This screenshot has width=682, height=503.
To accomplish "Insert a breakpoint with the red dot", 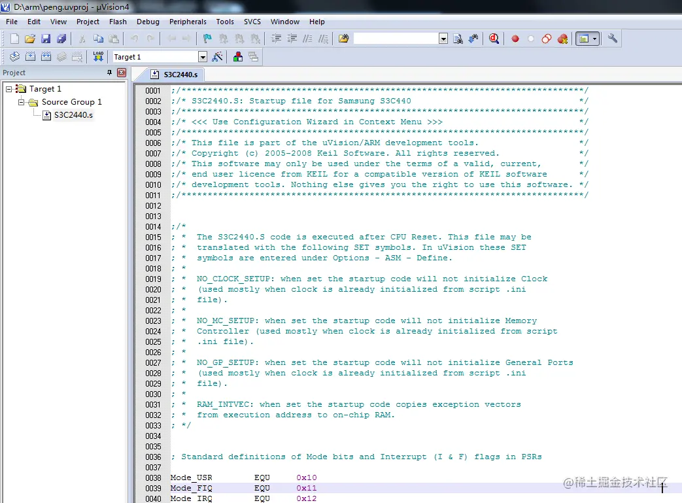I will (515, 39).
